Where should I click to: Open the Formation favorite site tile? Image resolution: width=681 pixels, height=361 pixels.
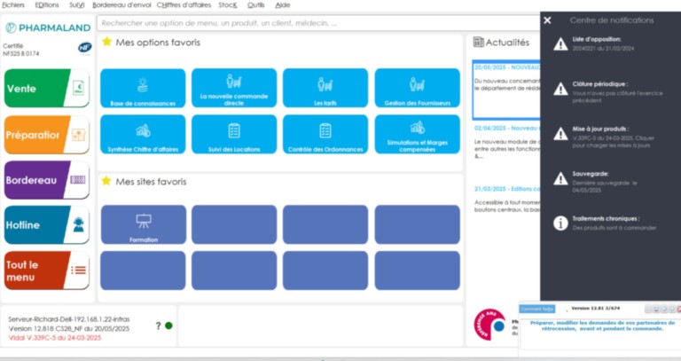[x=143, y=224]
